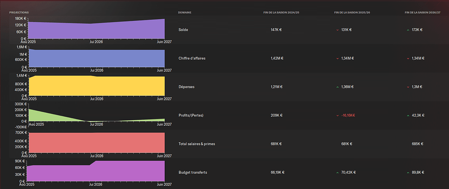Image resolution: width=449 pixels, height=189 pixels.
Task: Click the green up arrow beside 1,36M €
Action: point(337,87)
